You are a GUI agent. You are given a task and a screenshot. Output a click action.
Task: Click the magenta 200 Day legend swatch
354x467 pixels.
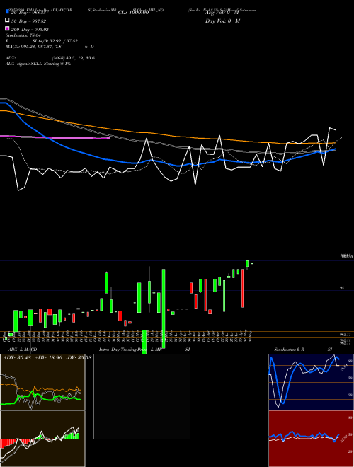[x=7, y=29]
